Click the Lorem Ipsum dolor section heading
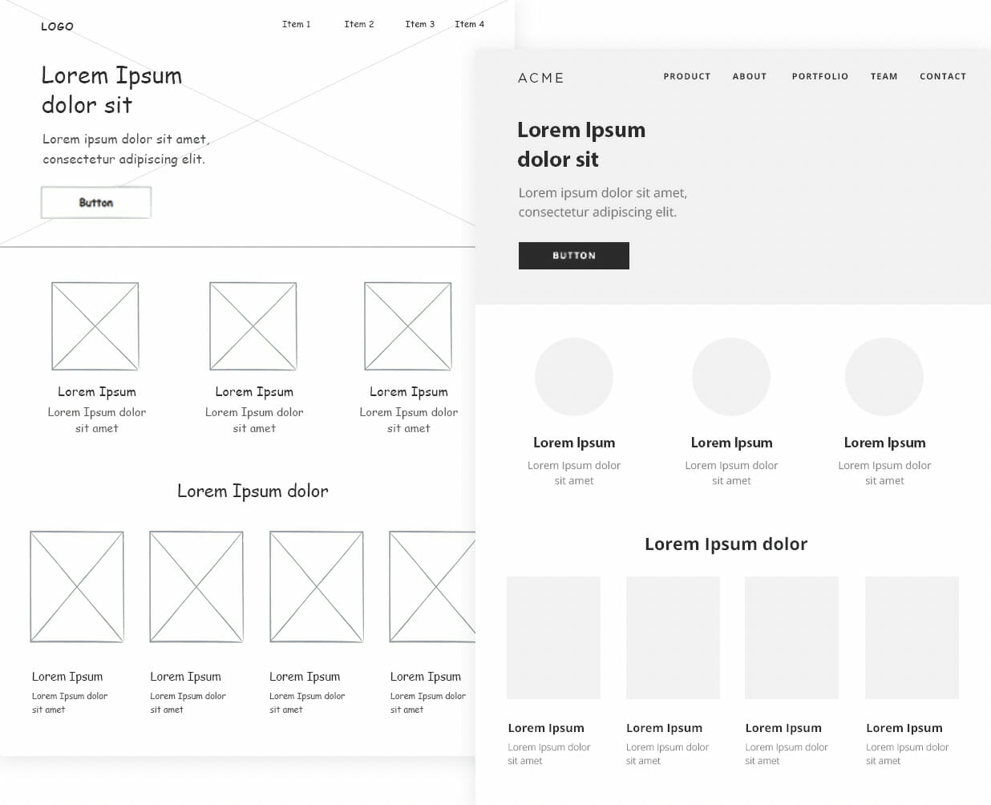 click(726, 544)
